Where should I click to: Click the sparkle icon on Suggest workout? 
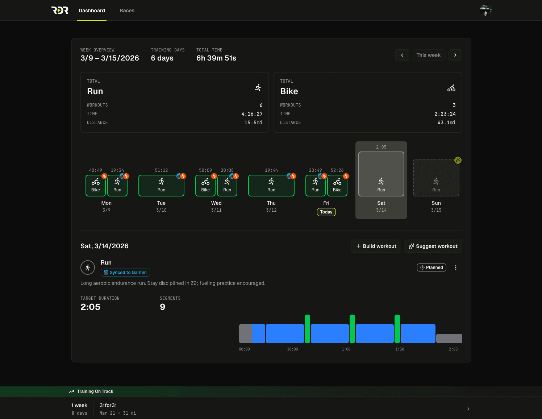(412, 246)
